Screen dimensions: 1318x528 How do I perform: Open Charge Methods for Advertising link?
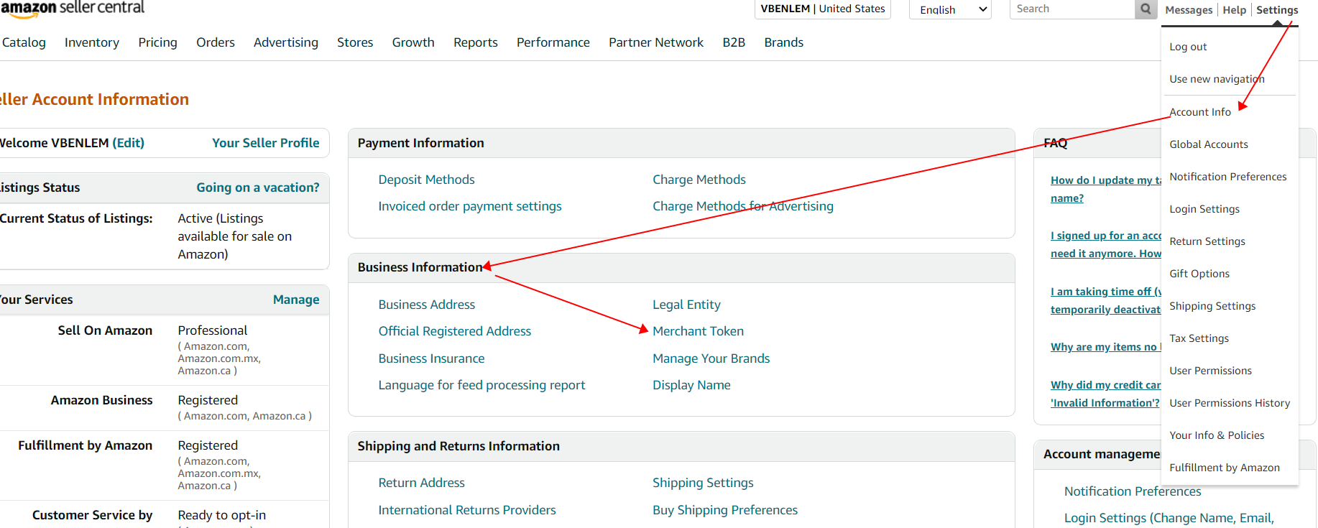coord(743,206)
